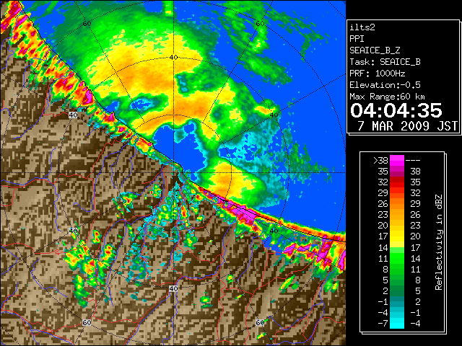Click the "---" legend upper-bound label

[413, 160]
